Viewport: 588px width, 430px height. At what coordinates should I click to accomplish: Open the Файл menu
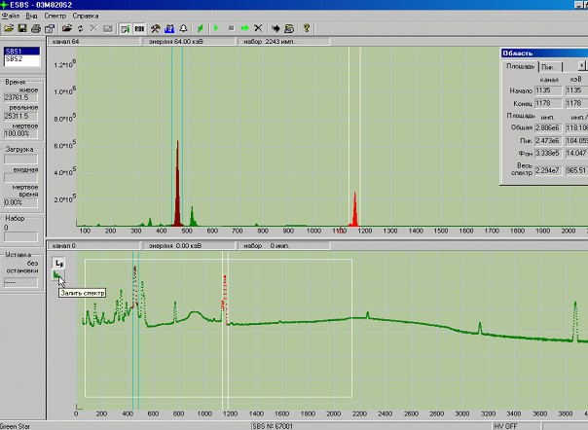pos(13,17)
